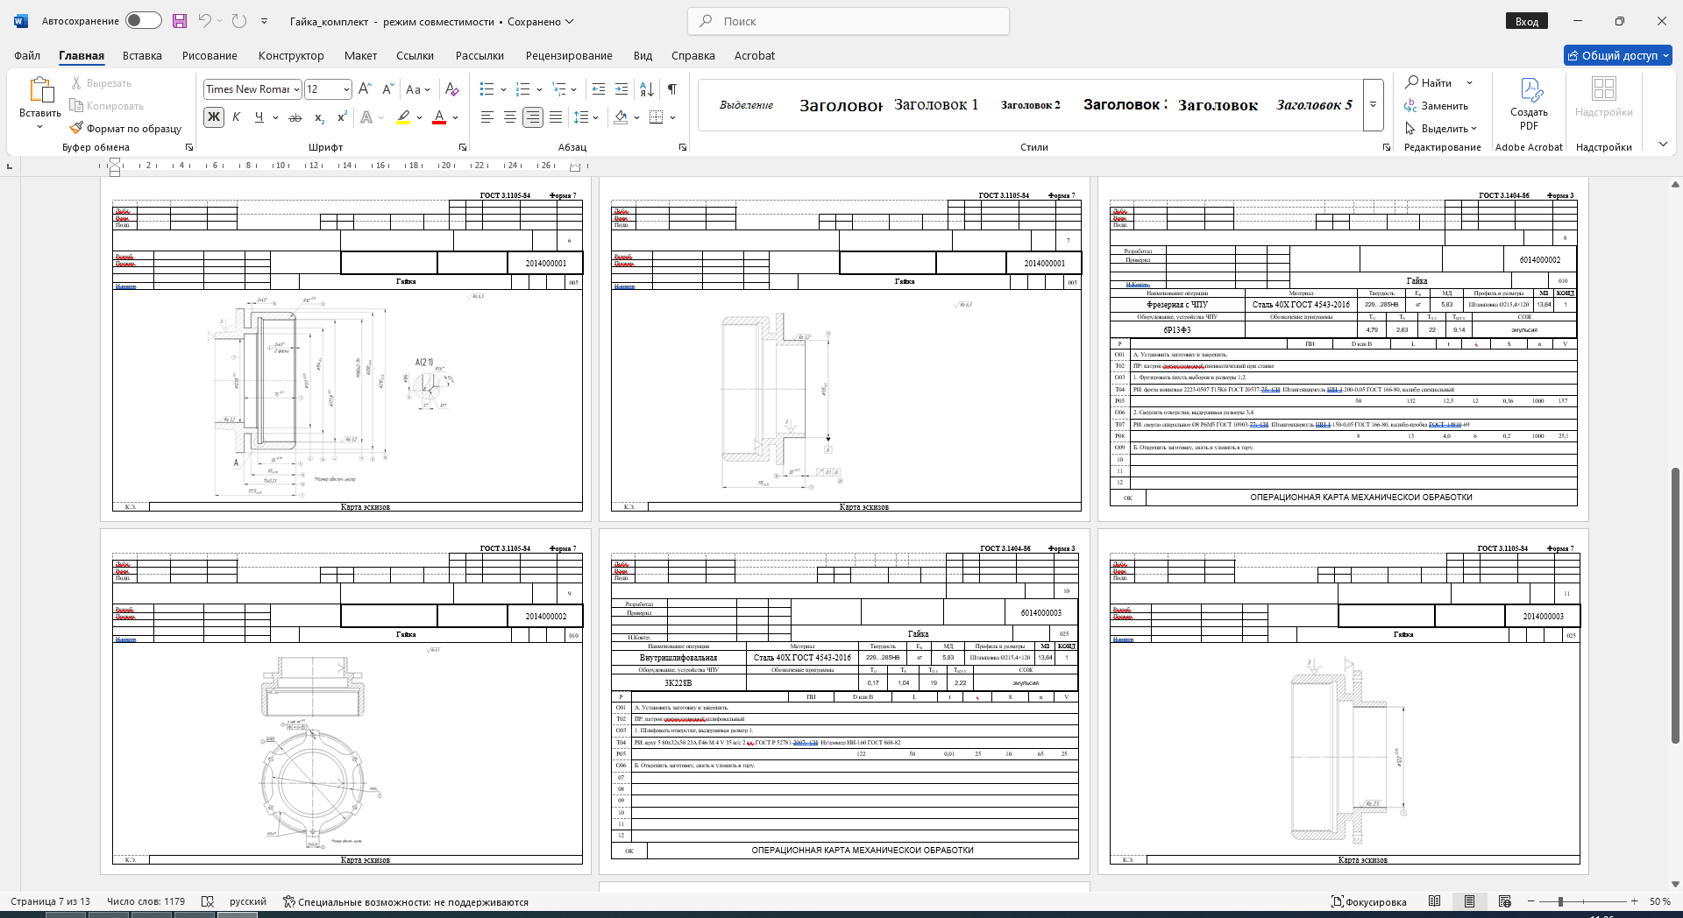The width and height of the screenshot is (1683, 918).
Task: Click the Create Adobe PDF icon
Action: click(1530, 89)
